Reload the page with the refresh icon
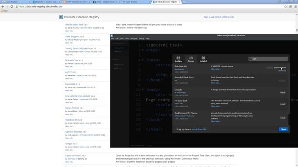This screenshot has width=298, height=167. [x=12, y=6]
